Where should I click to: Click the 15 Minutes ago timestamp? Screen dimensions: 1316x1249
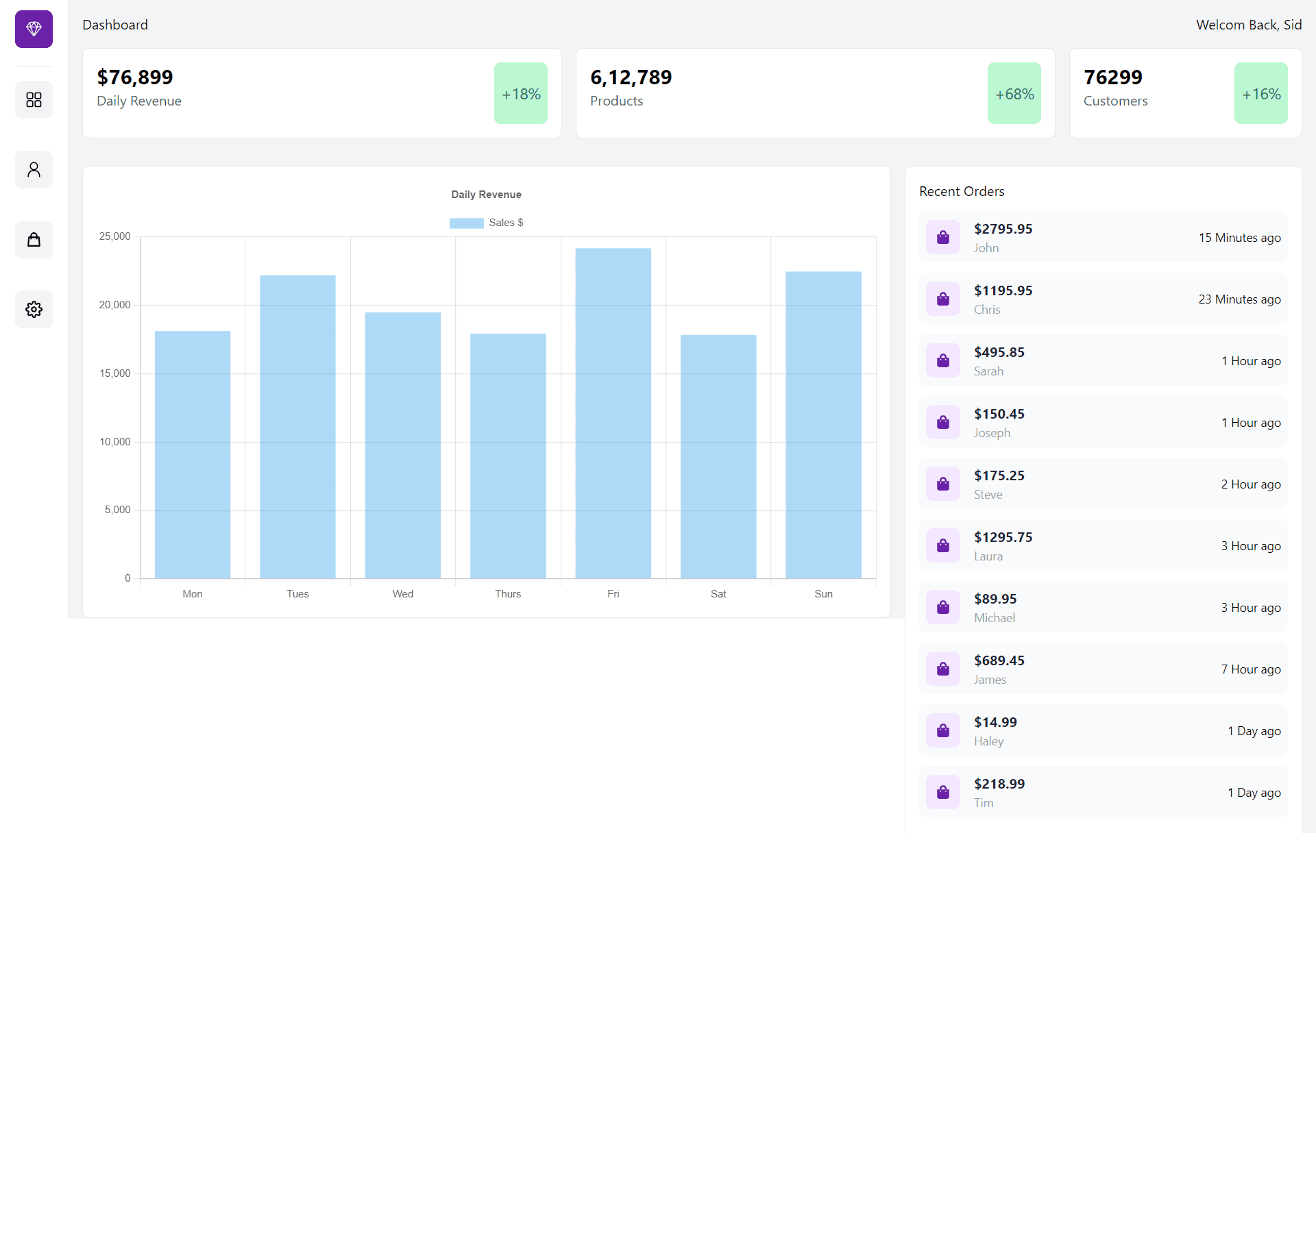coord(1239,238)
